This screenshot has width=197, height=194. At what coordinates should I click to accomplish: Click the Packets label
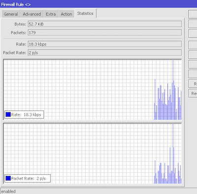click(x=18, y=33)
